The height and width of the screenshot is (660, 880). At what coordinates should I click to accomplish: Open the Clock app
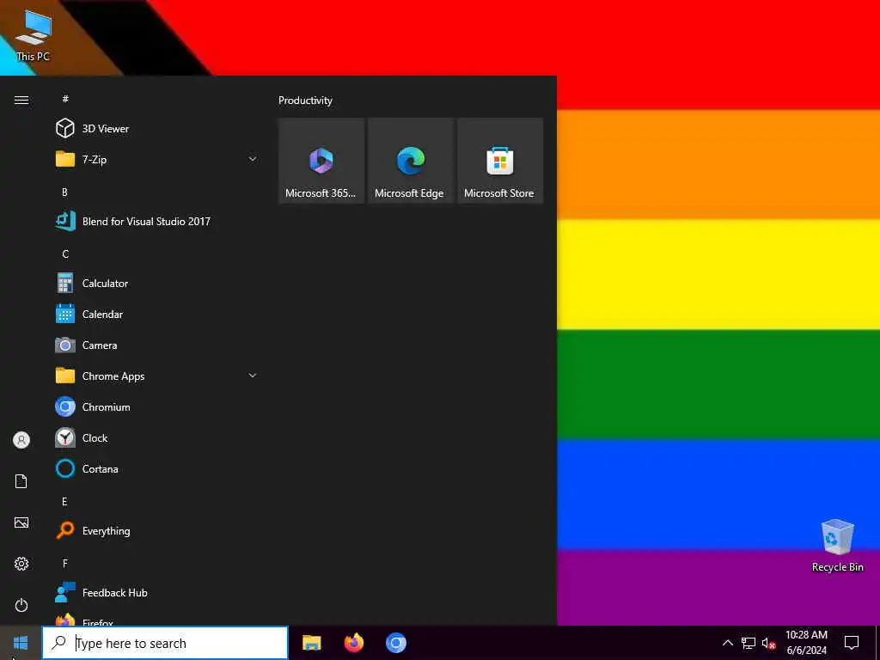(x=157, y=437)
